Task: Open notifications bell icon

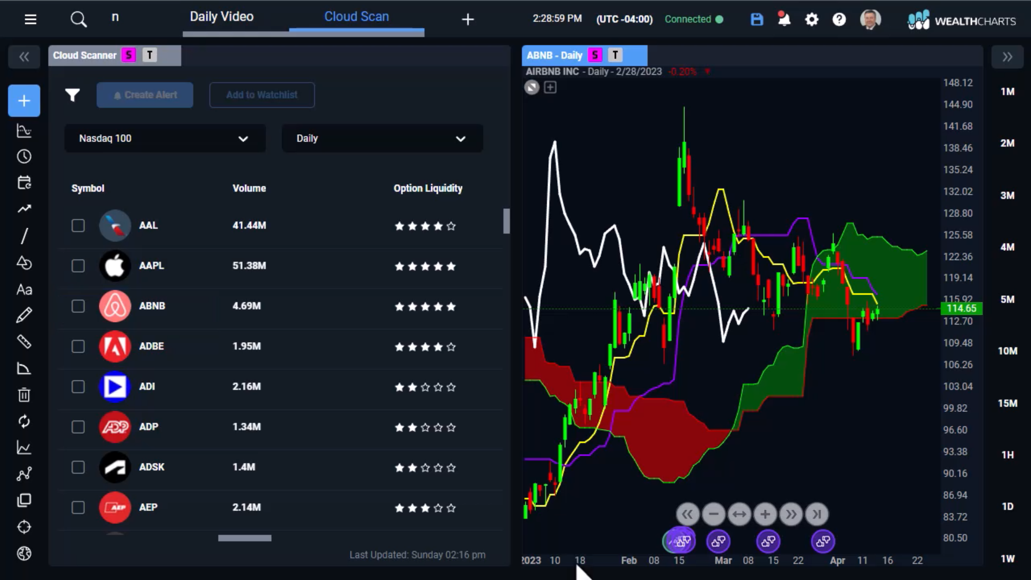Action: coord(784,19)
